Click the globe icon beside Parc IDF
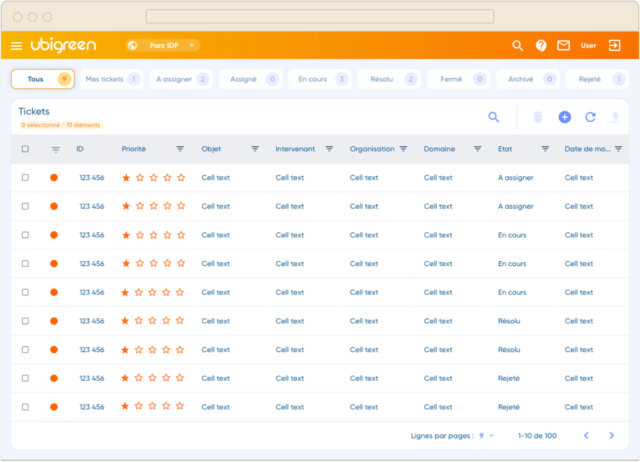This screenshot has height=462, width=640. point(133,45)
